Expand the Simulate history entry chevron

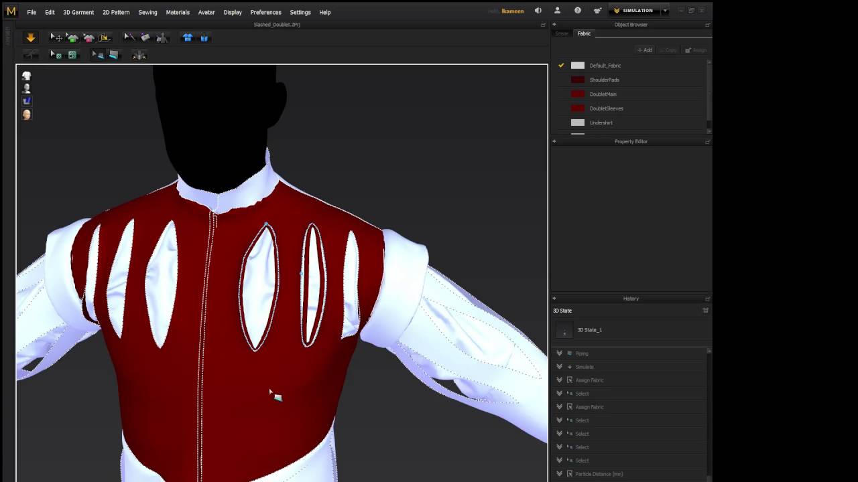tap(559, 367)
